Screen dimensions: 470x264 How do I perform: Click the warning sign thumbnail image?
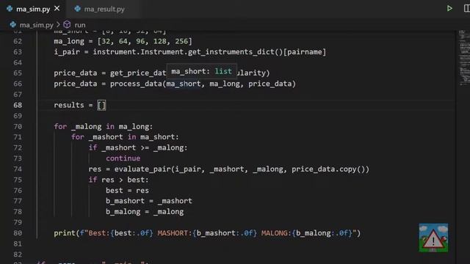point(433,238)
